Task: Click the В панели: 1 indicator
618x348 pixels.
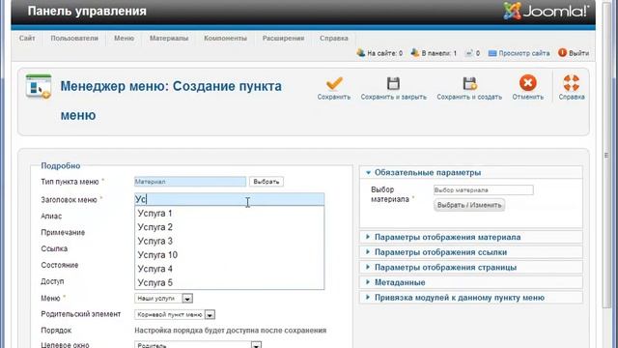Action: [434, 53]
